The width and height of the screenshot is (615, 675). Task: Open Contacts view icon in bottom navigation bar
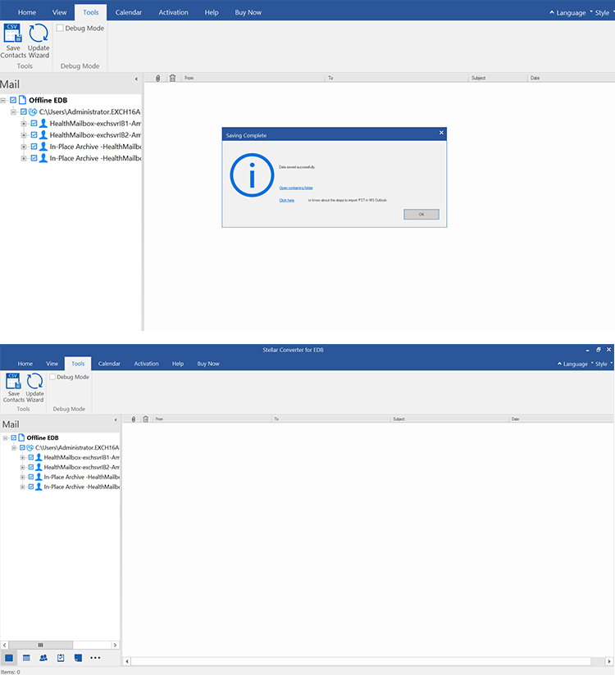(43, 657)
